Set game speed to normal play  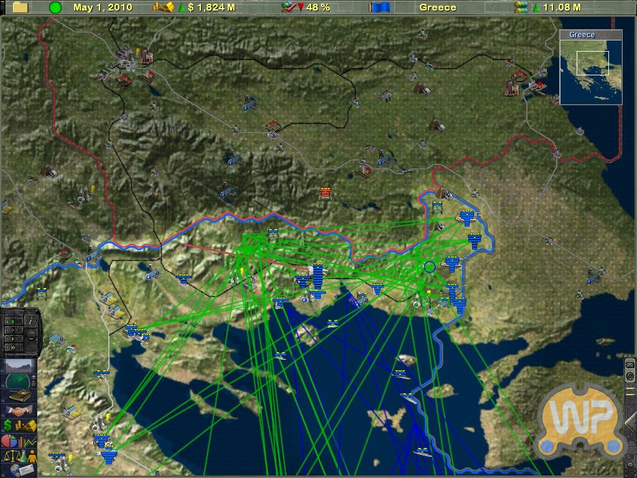pos(11,339)
